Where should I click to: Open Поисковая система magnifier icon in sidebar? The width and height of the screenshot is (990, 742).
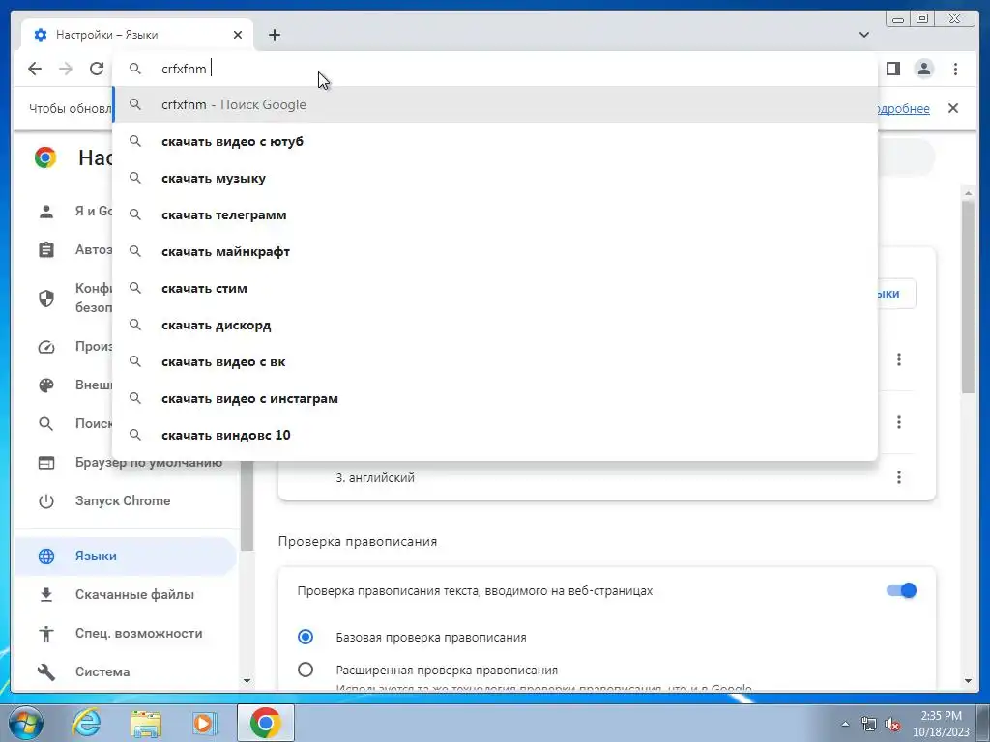(x=46, y=423)
